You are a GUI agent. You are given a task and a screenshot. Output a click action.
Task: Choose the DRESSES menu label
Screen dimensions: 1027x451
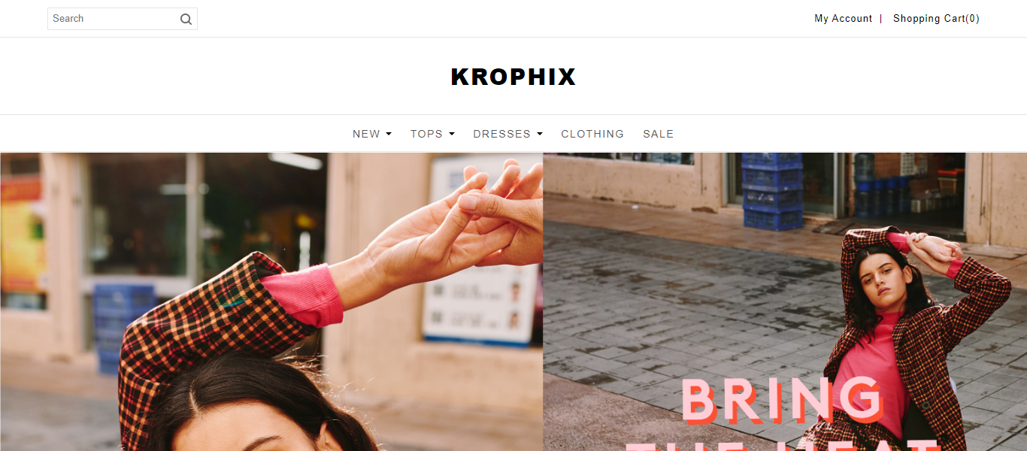[x=501, y=134]
